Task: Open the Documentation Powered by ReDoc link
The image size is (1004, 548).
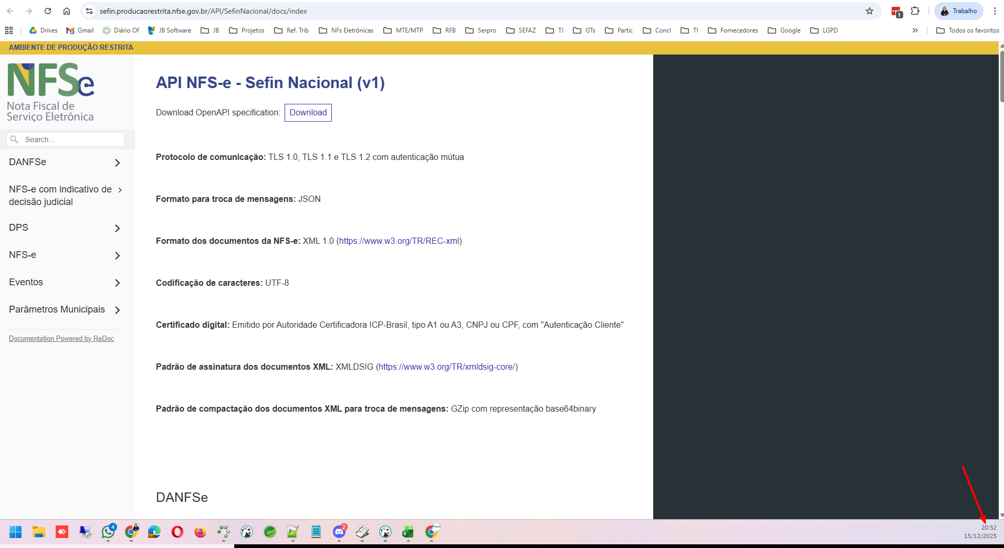Action: coord(61,339)
